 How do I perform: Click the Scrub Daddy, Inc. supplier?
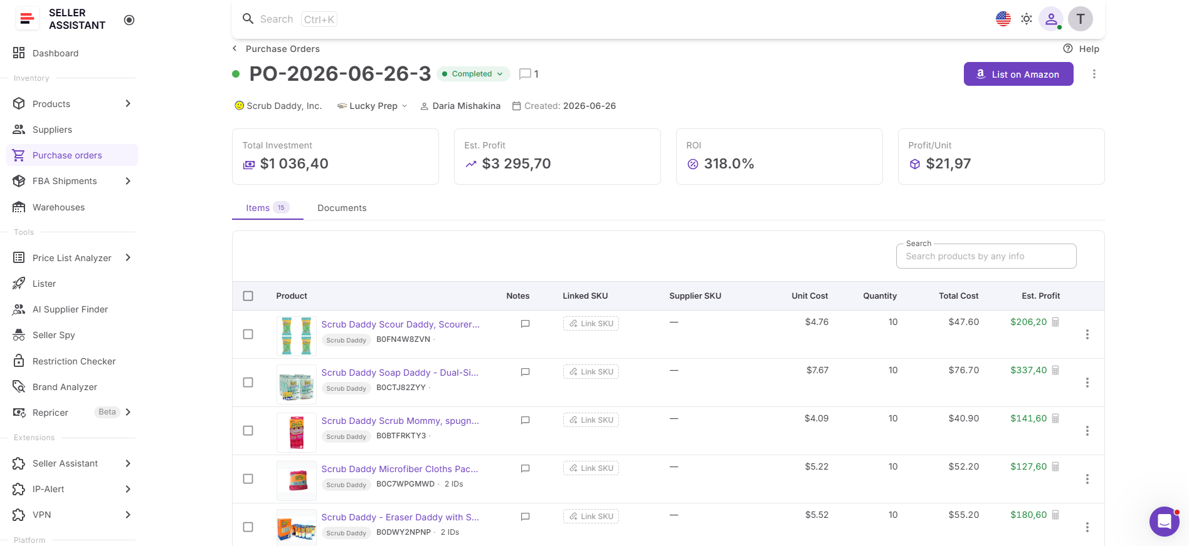278,106
